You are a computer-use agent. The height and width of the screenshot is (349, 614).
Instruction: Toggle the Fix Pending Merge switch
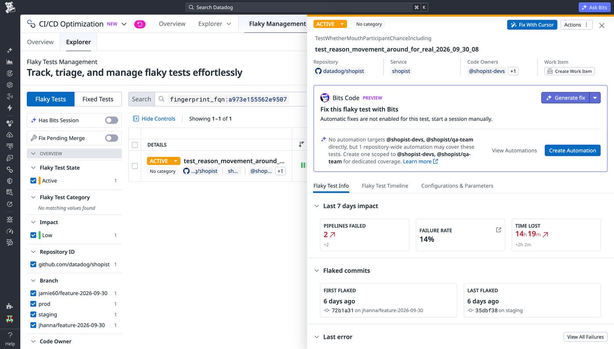click(111, 138)
